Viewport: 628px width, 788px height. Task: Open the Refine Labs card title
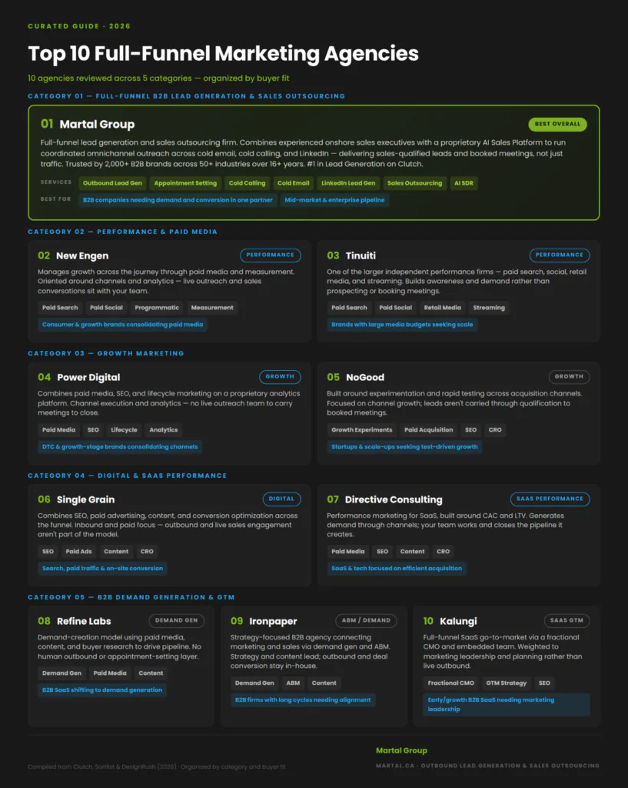coord(84,622)
